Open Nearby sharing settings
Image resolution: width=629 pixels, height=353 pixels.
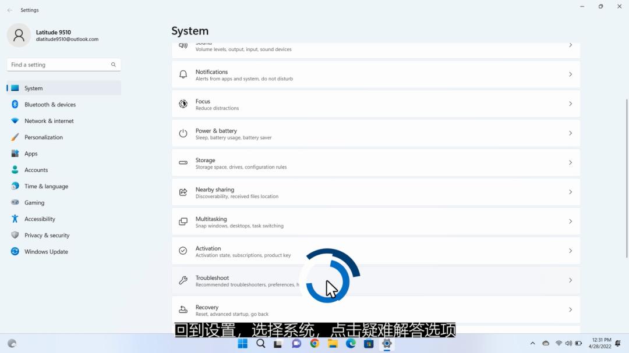coord(376,192)
